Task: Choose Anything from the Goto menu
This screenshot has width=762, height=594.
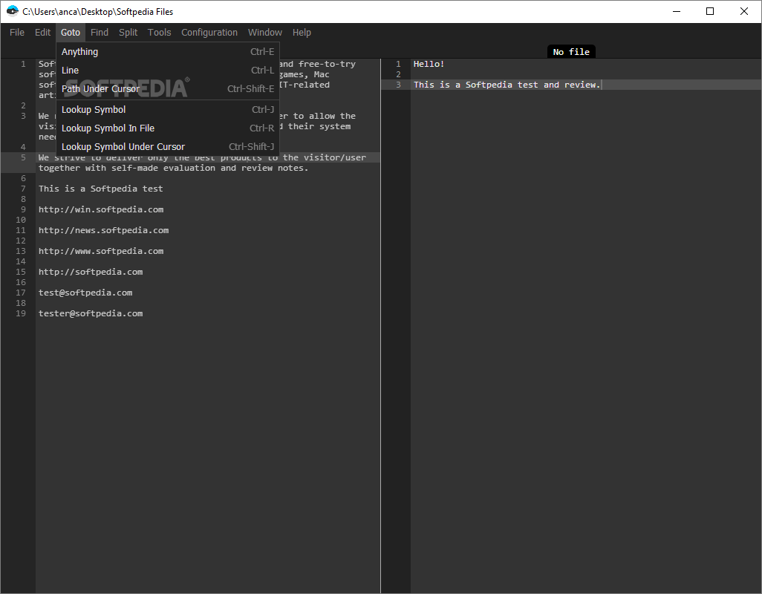Action: 168,52
